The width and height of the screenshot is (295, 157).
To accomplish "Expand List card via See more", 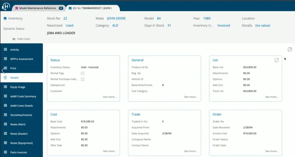I will pos(272,97).
